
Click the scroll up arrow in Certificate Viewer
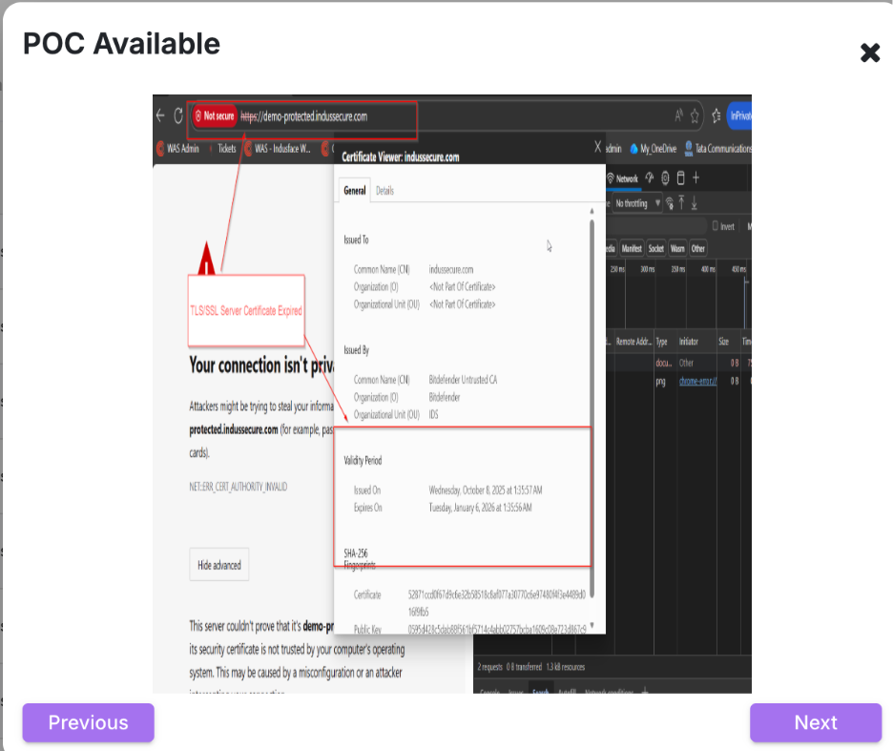pos(592,212)
